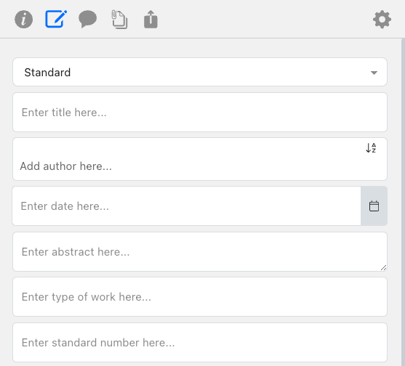Viewport: 405px width, 366px height.
Task: Show the attached files icon
Action: point(119,20)
